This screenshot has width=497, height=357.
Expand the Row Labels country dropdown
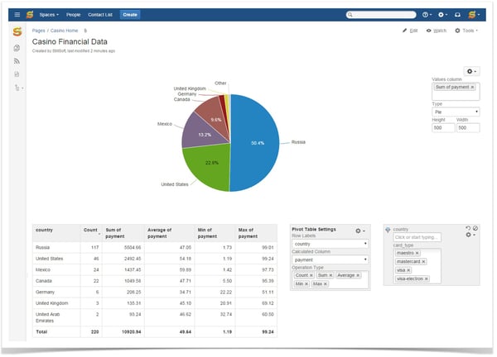click(x=329, y=244)
